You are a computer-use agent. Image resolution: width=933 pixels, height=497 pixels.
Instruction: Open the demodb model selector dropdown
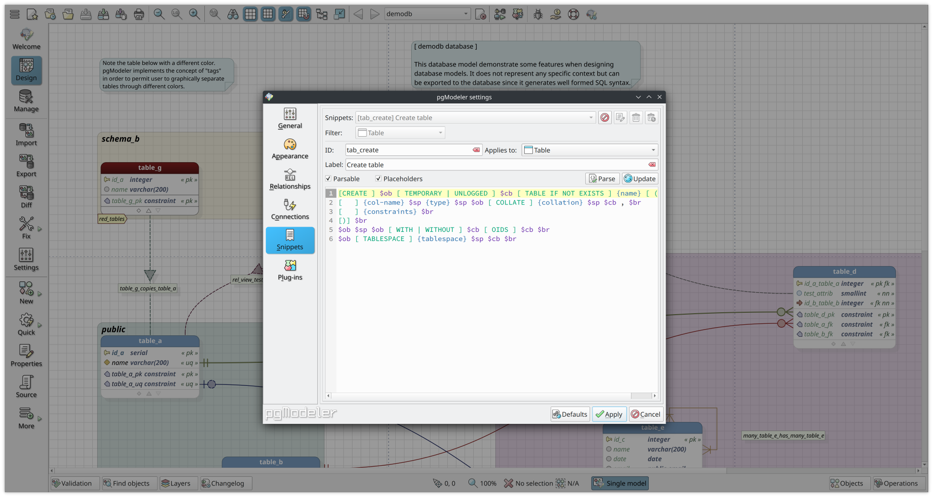point(427,14)
